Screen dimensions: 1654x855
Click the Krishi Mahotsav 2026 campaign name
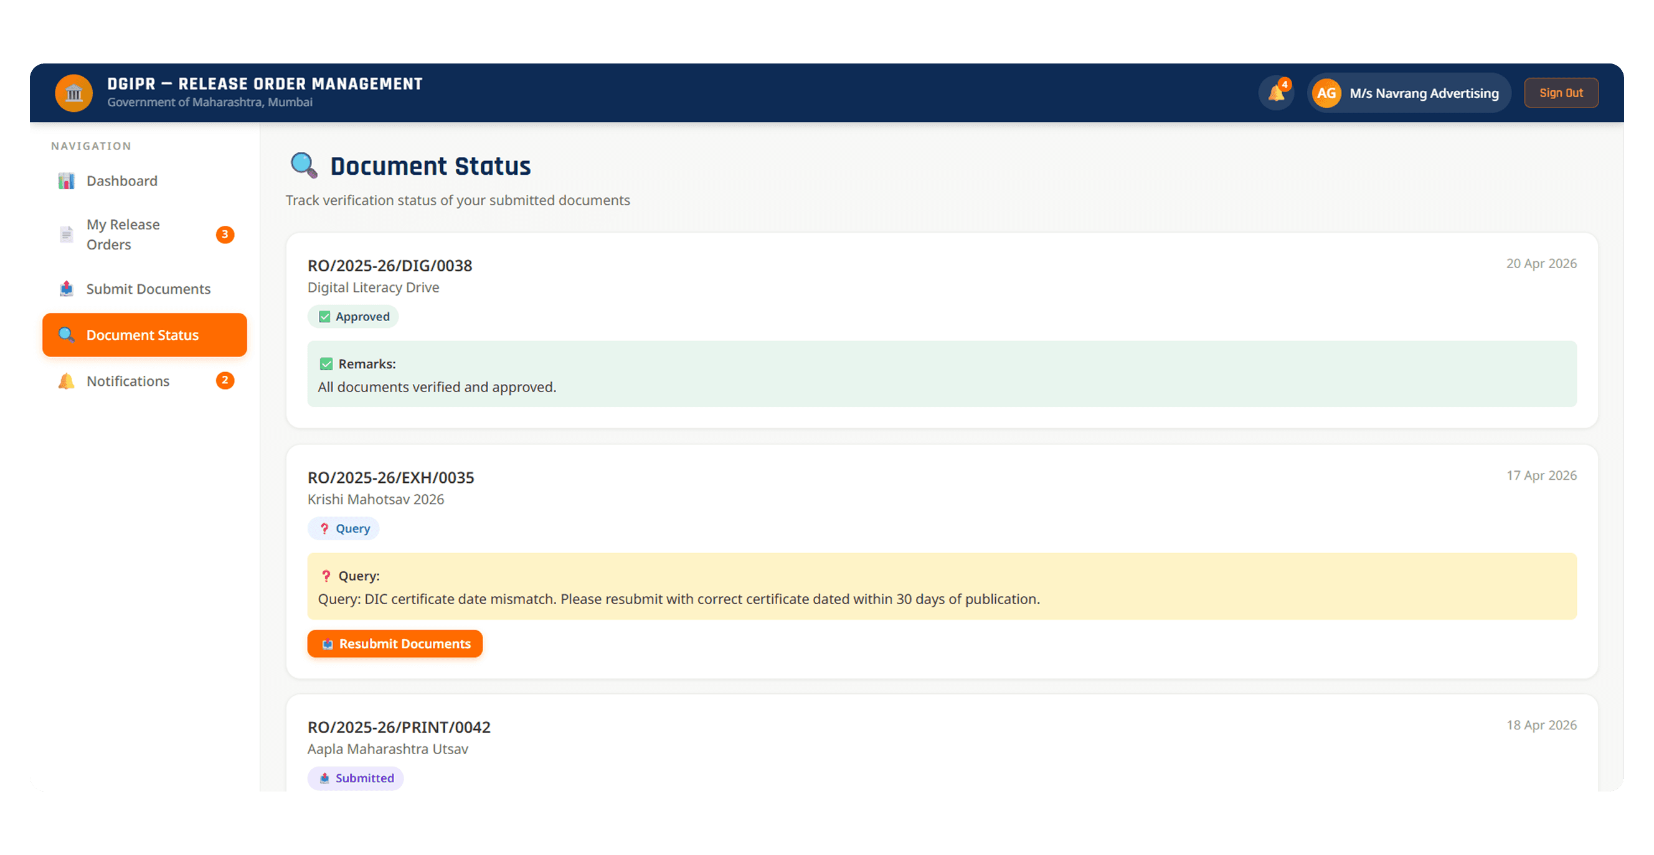(376, 499)
